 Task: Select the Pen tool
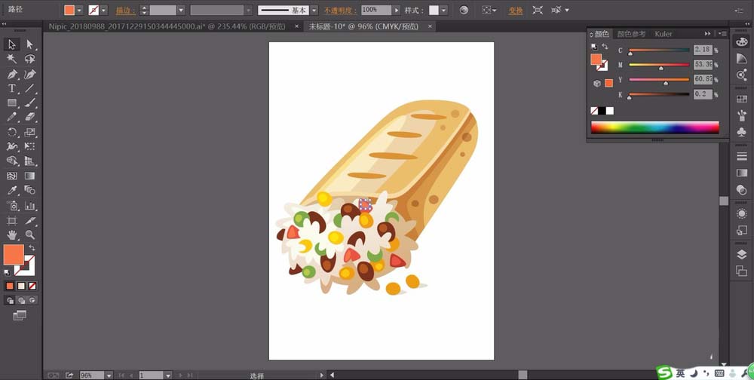tap(12, 74)
